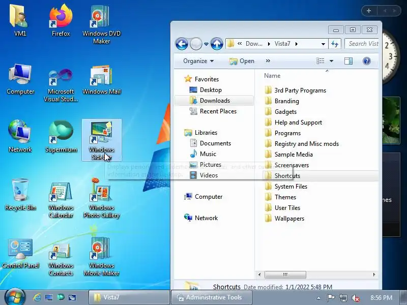Change view using the views icon
The image size is (407, 305).
(x=321, y=61)
